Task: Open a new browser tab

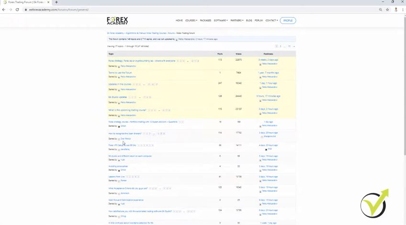Action: coord(56,2)
